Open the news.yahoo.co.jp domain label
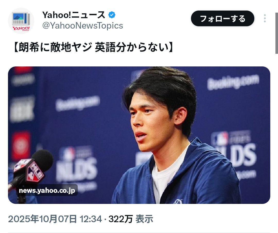This screenshot has width=278, height=233. point(47,191)
